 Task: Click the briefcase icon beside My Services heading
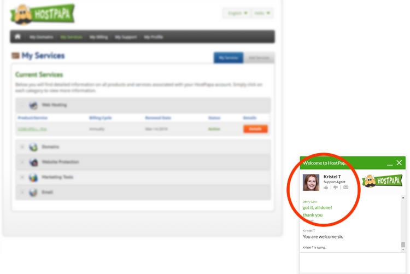click(x=15, y=55)
